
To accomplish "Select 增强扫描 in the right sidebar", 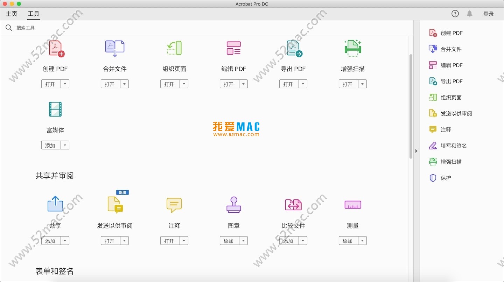I will [446, 162].
